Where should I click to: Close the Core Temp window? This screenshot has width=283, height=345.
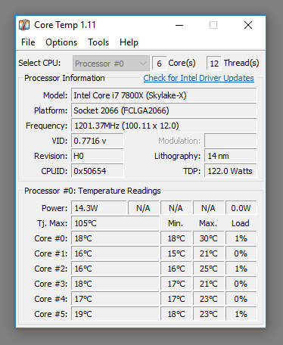[248, 25]
